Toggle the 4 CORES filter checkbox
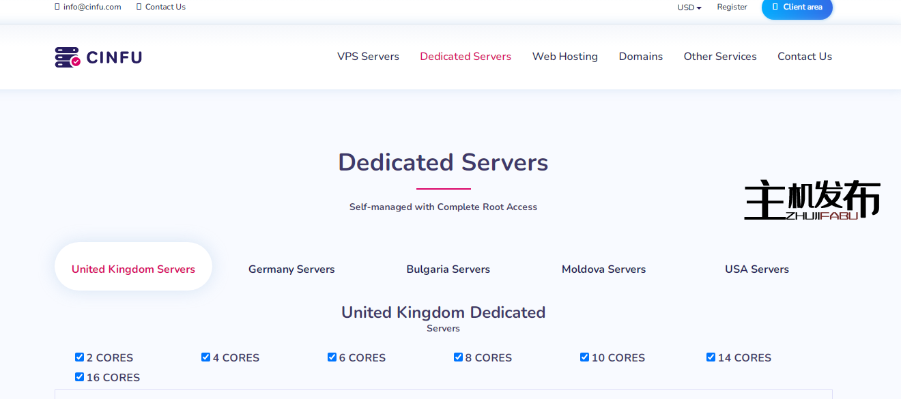901x399 pixels. (x=206, y=357)
